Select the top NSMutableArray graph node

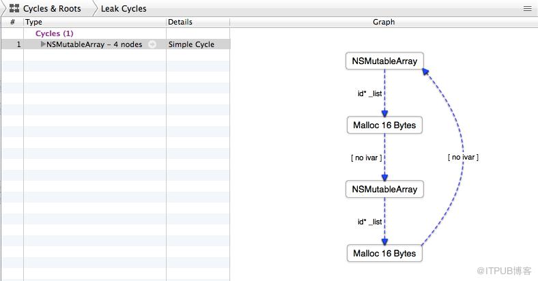(x=384, y=61)
